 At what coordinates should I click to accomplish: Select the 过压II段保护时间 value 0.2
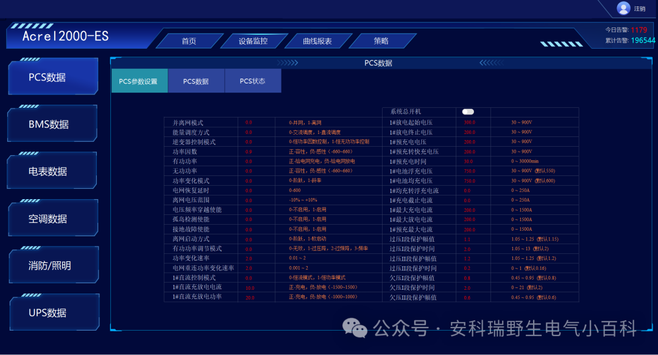tap(467, 268)
